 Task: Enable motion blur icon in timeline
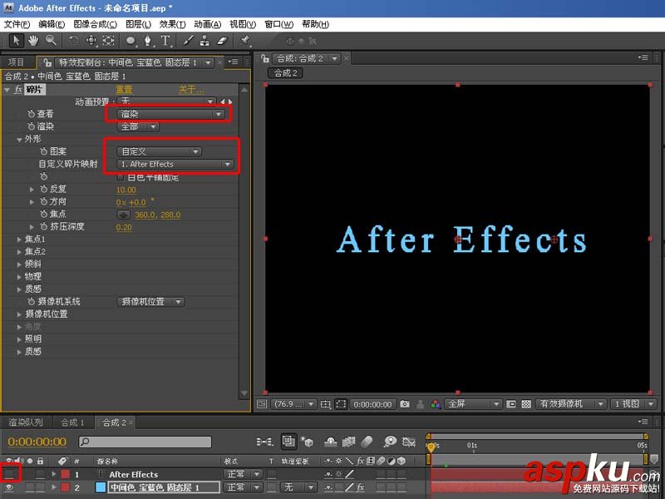[367, 442]
